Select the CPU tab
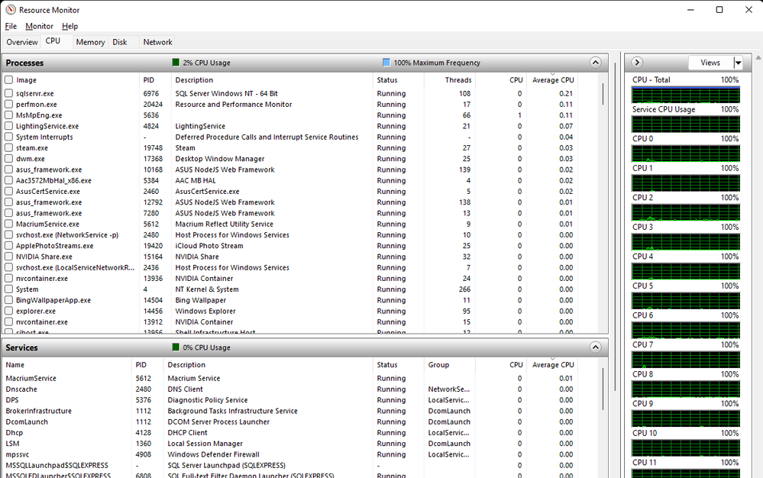 (x=53, y=41)
